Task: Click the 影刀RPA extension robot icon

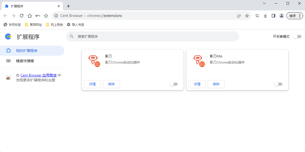Action: [x=199, y=61]
